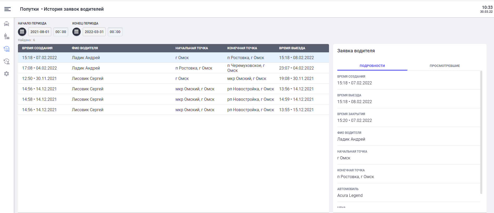Click the Время выезда column header

(292, 48)
